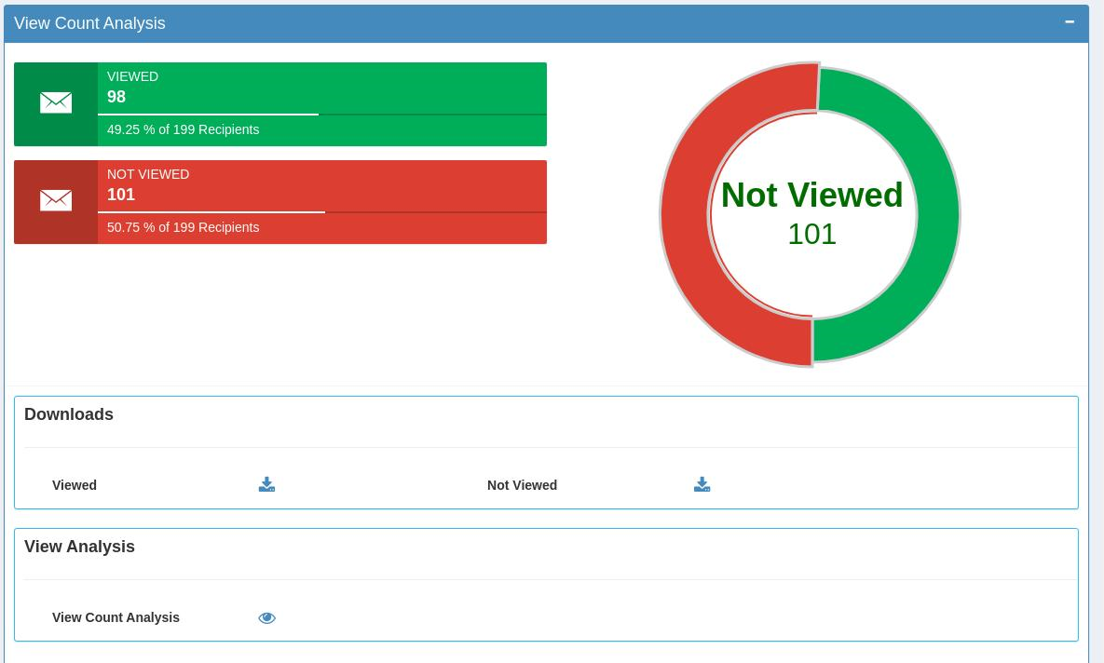This screenshot has height=663, width=1104.
Task: Select the green segment of the donut chart
Action: (x=934, y=214)
